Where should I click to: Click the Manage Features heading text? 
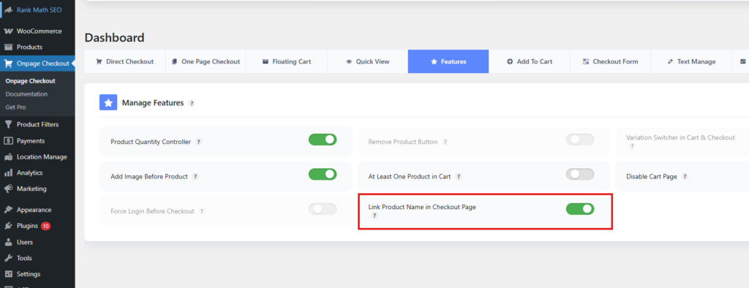point(153,102)
